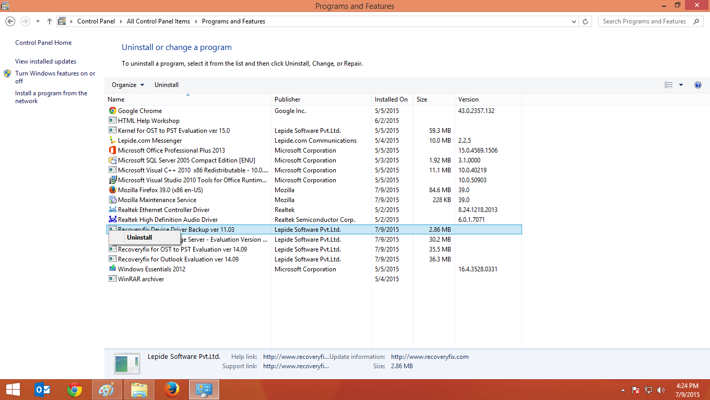Click the WinRAR archiver program icon

pos(112,279)
